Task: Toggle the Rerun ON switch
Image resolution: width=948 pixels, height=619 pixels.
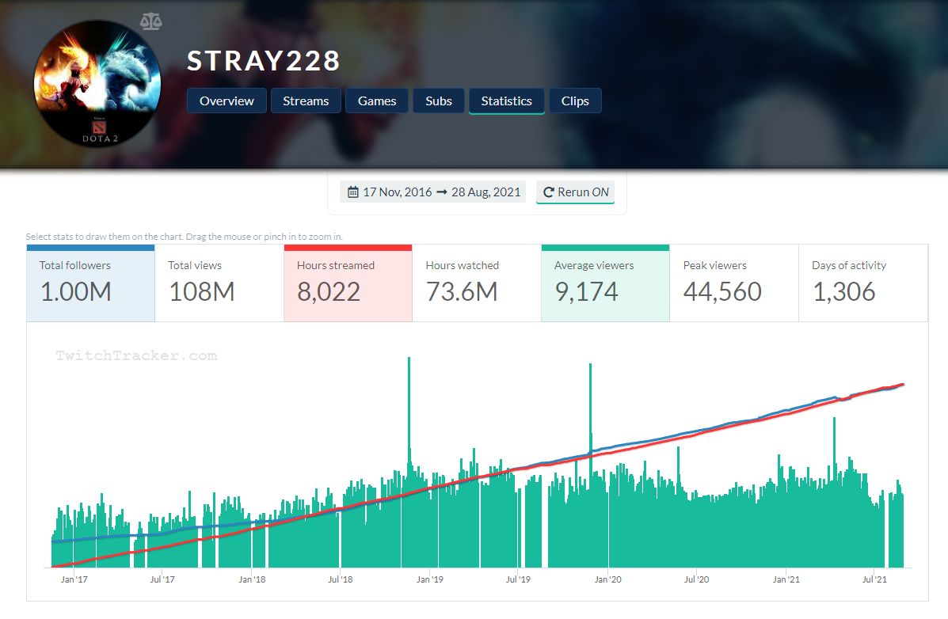Action: point(575,192)
